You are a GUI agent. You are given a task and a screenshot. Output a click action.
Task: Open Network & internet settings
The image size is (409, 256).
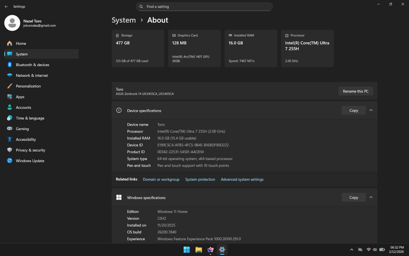(x=41, y=76)
